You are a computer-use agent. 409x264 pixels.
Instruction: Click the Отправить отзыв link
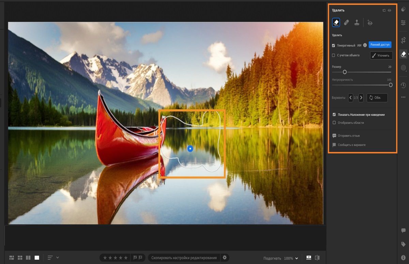pos(346,136)
